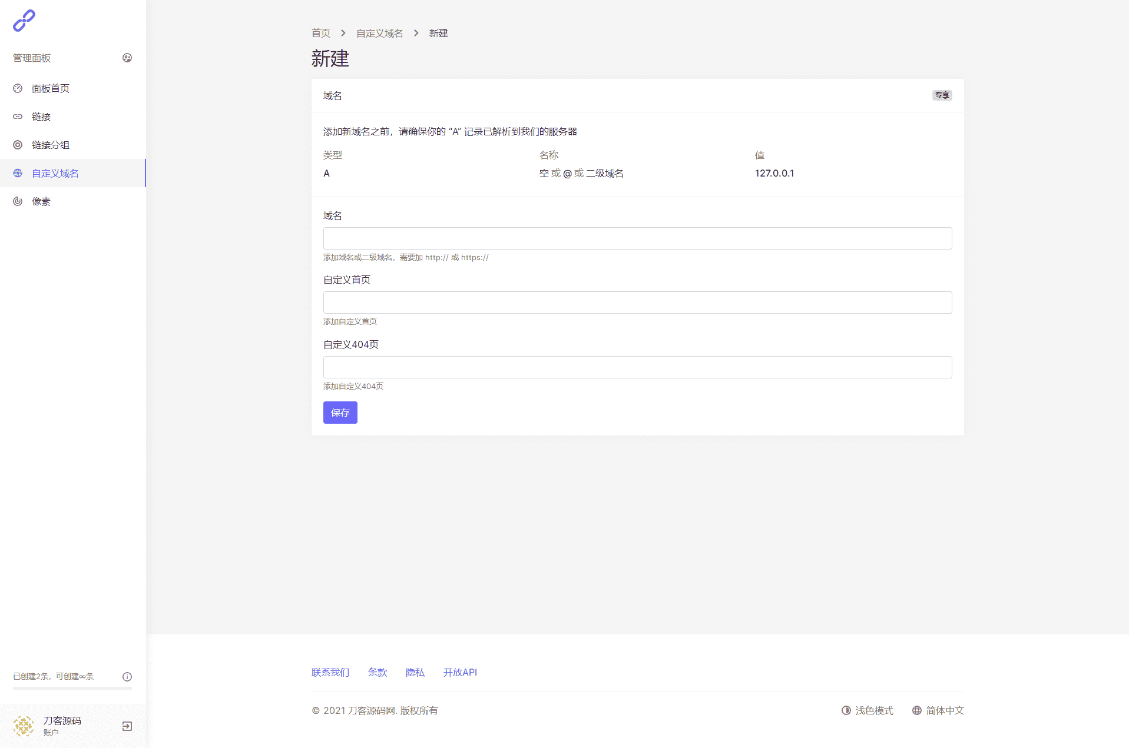Viewport: 1129px width, 748px height.
Task: Click the link quota progress bar
Action: pyautogui.click(x=72, y=688)
